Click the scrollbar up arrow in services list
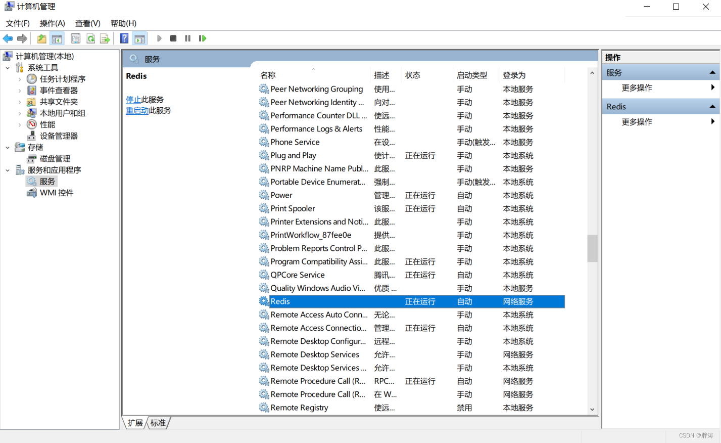Screen dimensions: 721x443 coord(592,73)
